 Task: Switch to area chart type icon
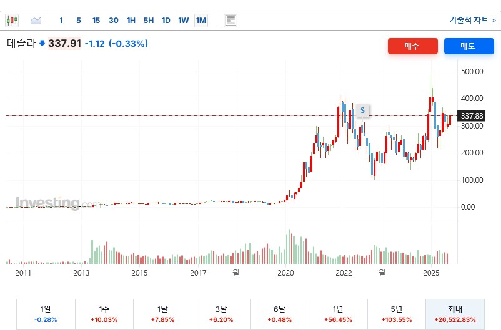click(x=36, y=21)
